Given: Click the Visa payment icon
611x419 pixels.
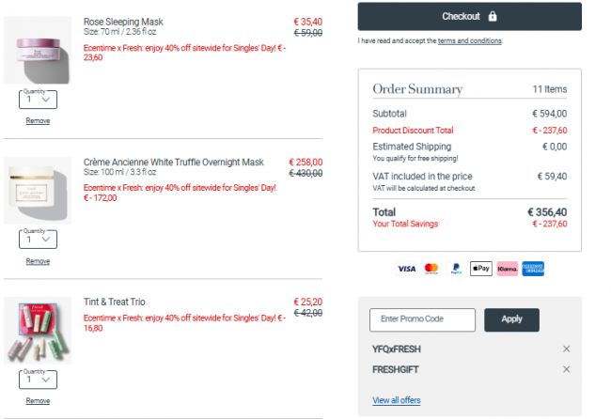Looking at the screenshot, I should coord(406,269).
